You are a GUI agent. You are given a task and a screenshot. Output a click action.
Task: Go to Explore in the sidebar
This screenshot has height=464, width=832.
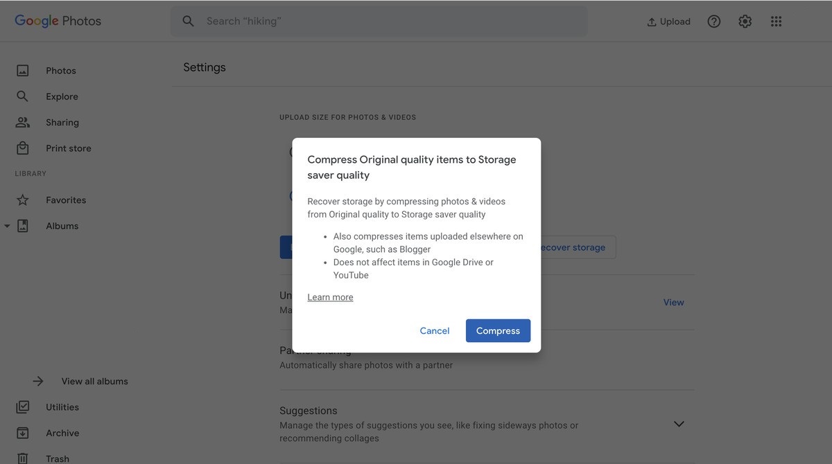click(62, 96)
